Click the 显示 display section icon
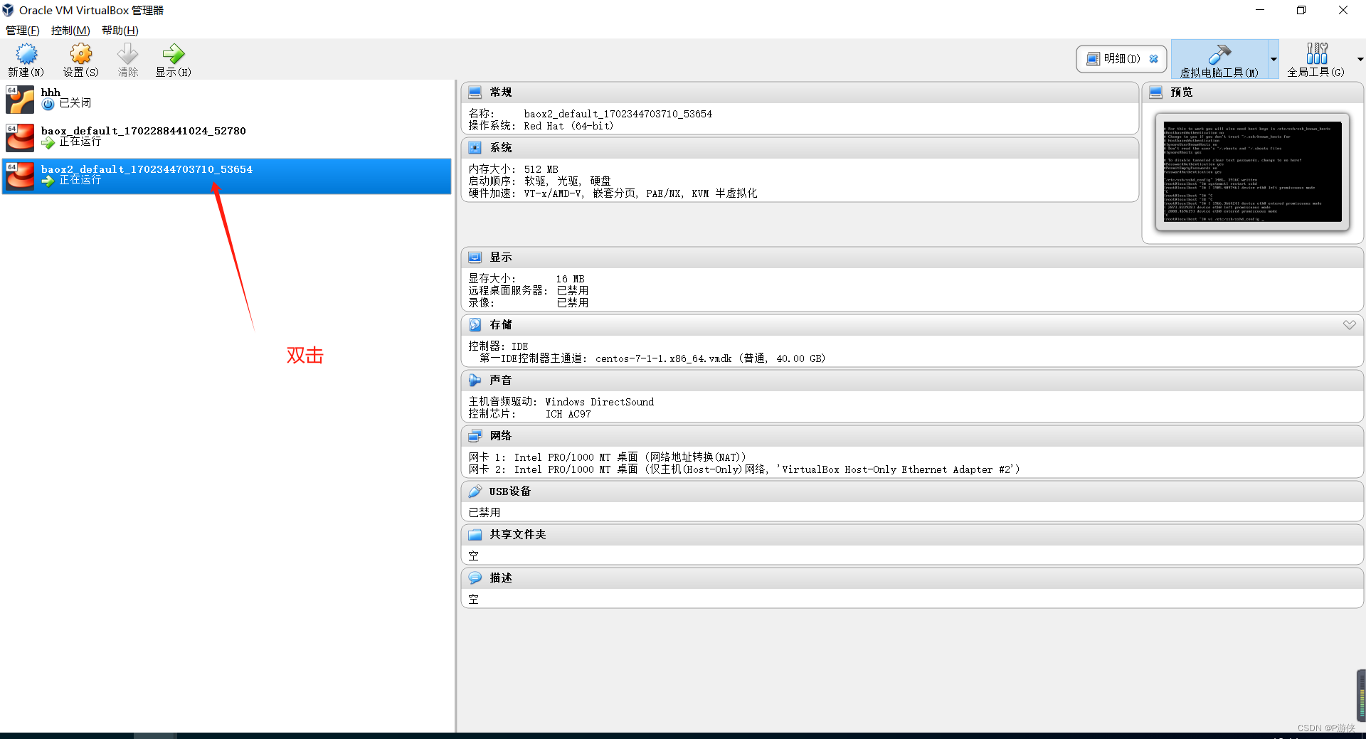Screen dimensions: 1366x739 [475, 257]
